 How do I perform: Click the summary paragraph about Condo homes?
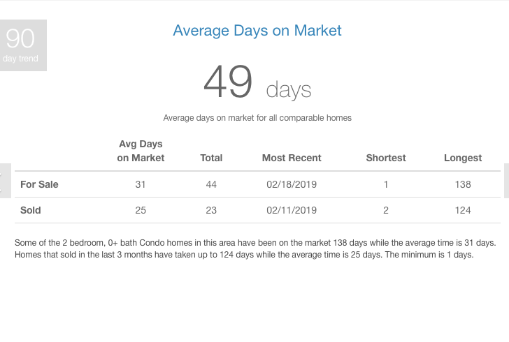pyautogui.click(x=255, y=248)
